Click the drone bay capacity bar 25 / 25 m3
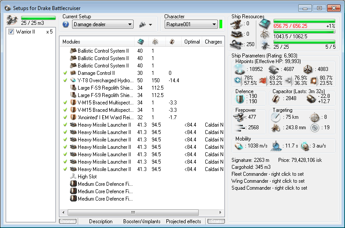The height and width of the screenshot is (228, 345). (x=38, y=18)
